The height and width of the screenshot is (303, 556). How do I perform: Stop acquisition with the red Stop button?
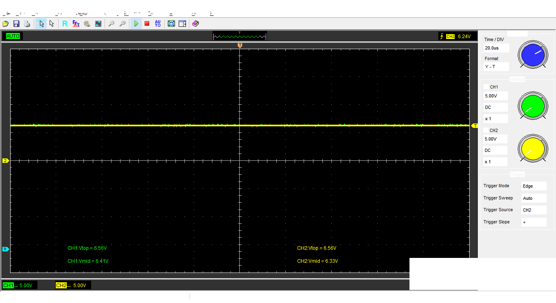147,24
